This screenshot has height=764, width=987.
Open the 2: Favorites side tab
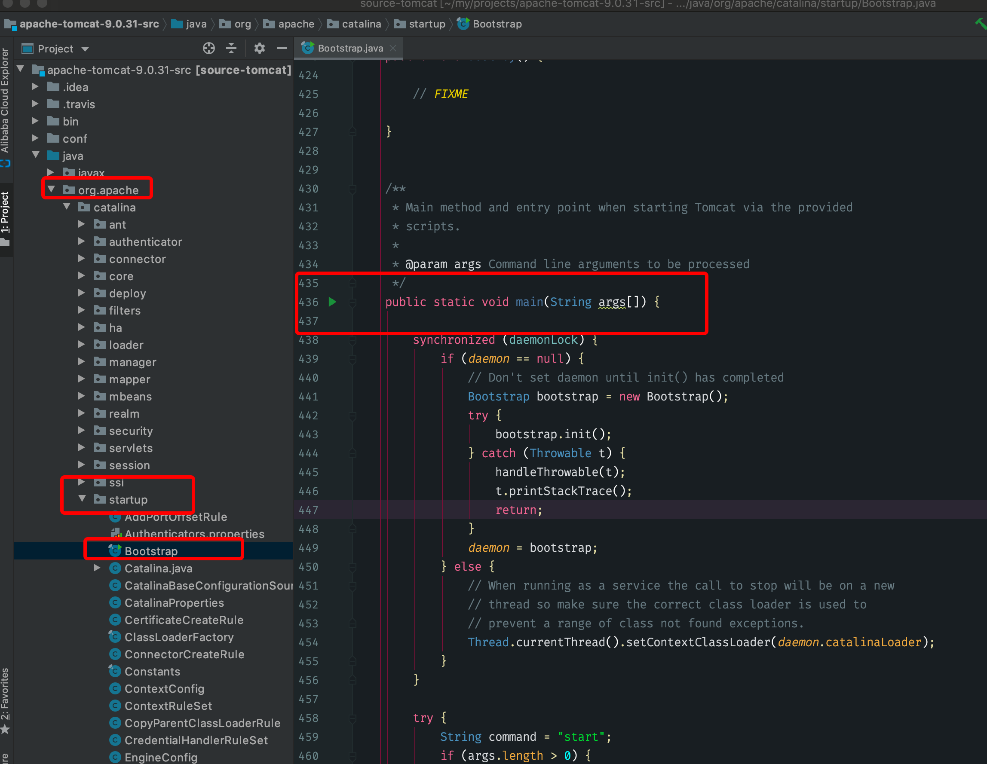click(5, 700)
